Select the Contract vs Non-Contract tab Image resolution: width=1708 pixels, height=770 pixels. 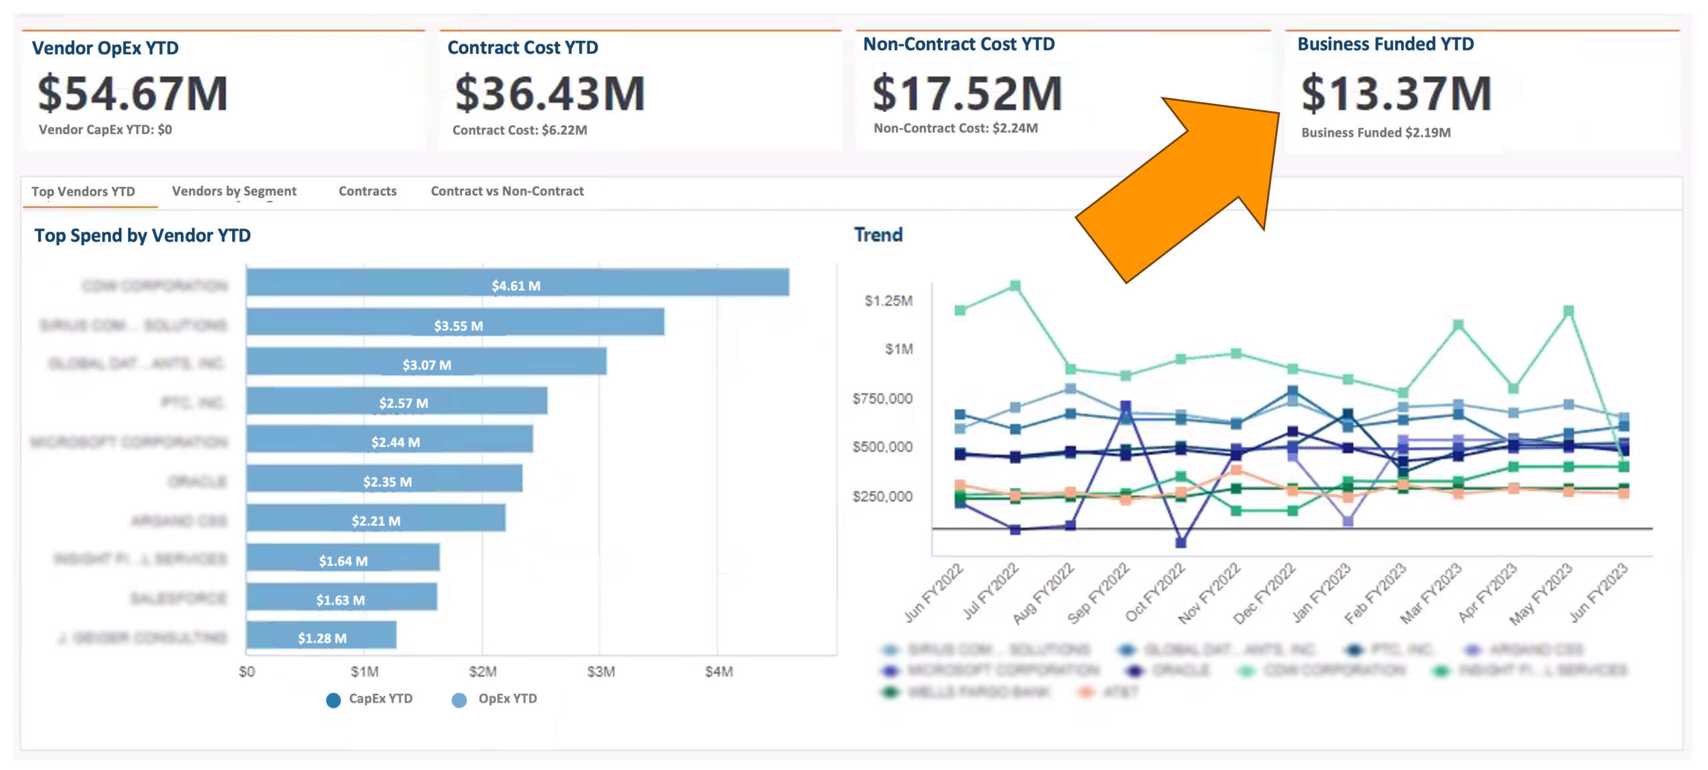pos(507,191)
